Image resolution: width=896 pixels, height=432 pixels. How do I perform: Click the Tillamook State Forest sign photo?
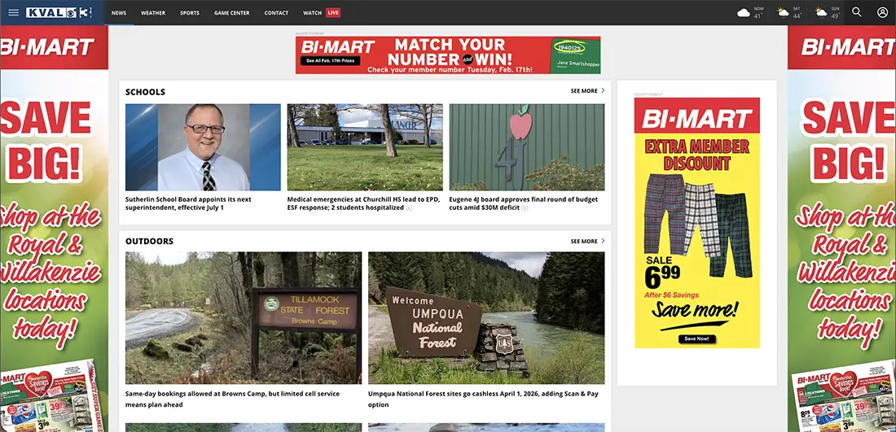[x=244, y=318]
